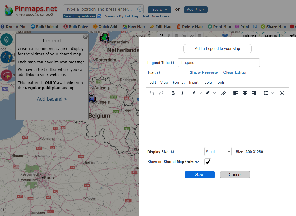Screen dimensions: 296x216
Task: Click the Hide Pins map button
Action: coord(249,35)
